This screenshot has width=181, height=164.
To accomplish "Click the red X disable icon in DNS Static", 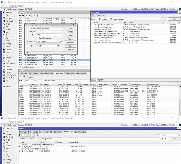I will pyautogui.click(x=30, y=16).
